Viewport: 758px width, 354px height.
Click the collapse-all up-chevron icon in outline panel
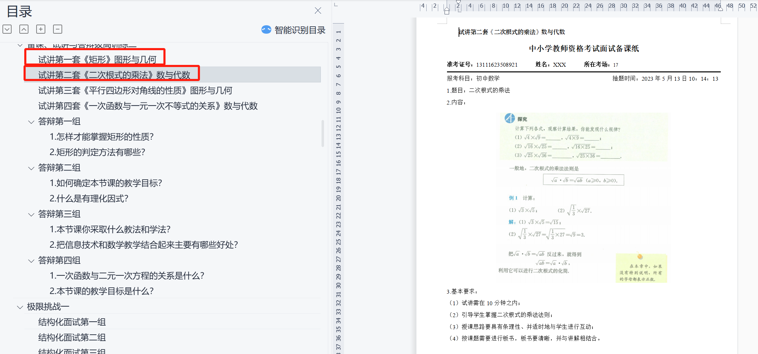[24, 29]
